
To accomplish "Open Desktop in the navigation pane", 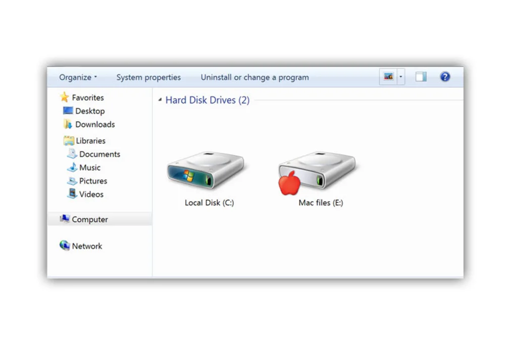I will (x=90, y=111).
